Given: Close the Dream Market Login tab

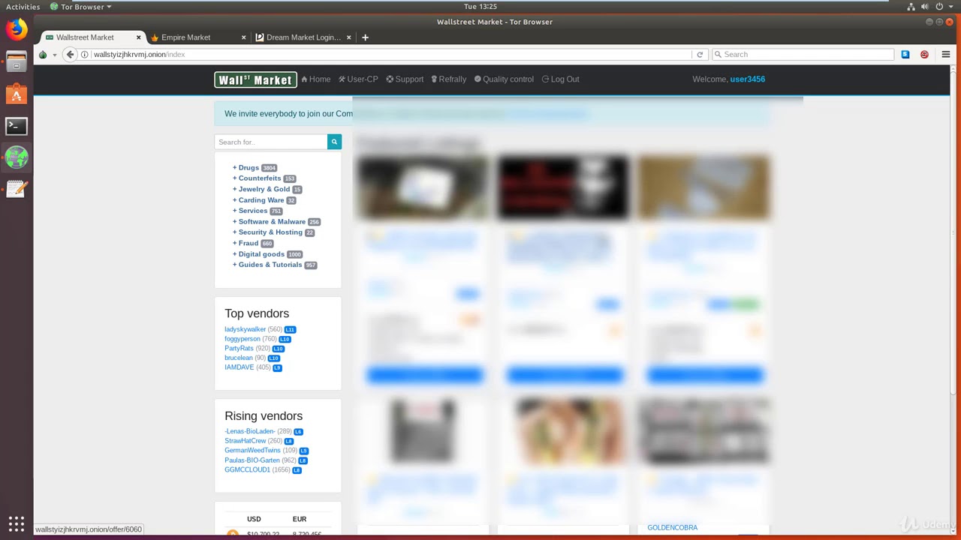Looking at the screenshot, I should pyautogui.click(x=349, y=37).
